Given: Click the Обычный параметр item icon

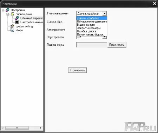Looking at the screenshot, I should [x=17, y=18].
